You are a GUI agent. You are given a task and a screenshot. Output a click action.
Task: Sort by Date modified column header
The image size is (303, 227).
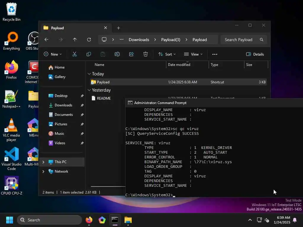[x=187, y=65]
